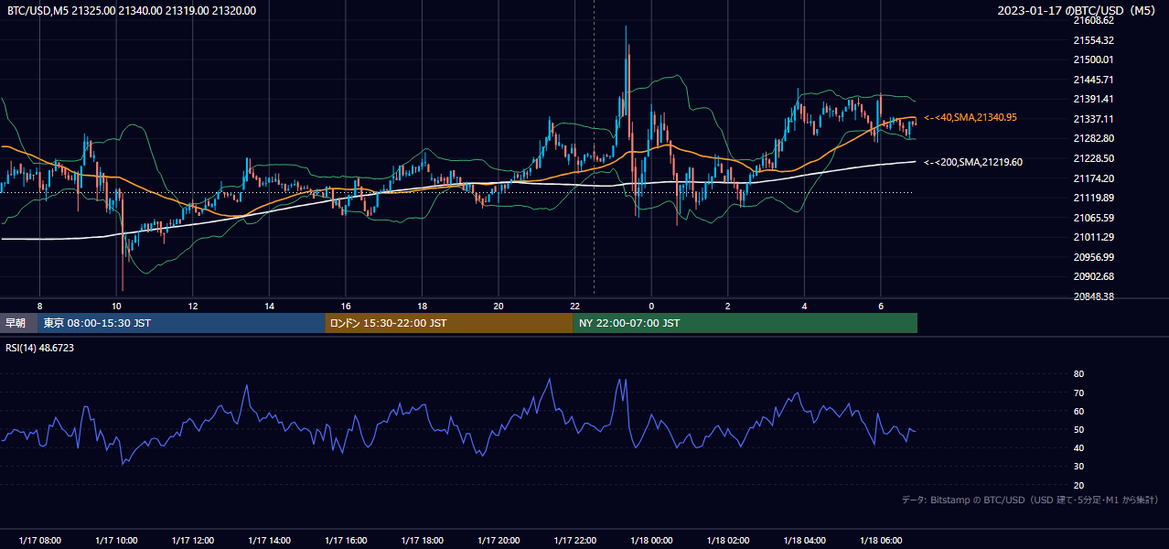Click the RSI axis level 60
Viewport: 1169px width, 549px height.
(1078, 411)
